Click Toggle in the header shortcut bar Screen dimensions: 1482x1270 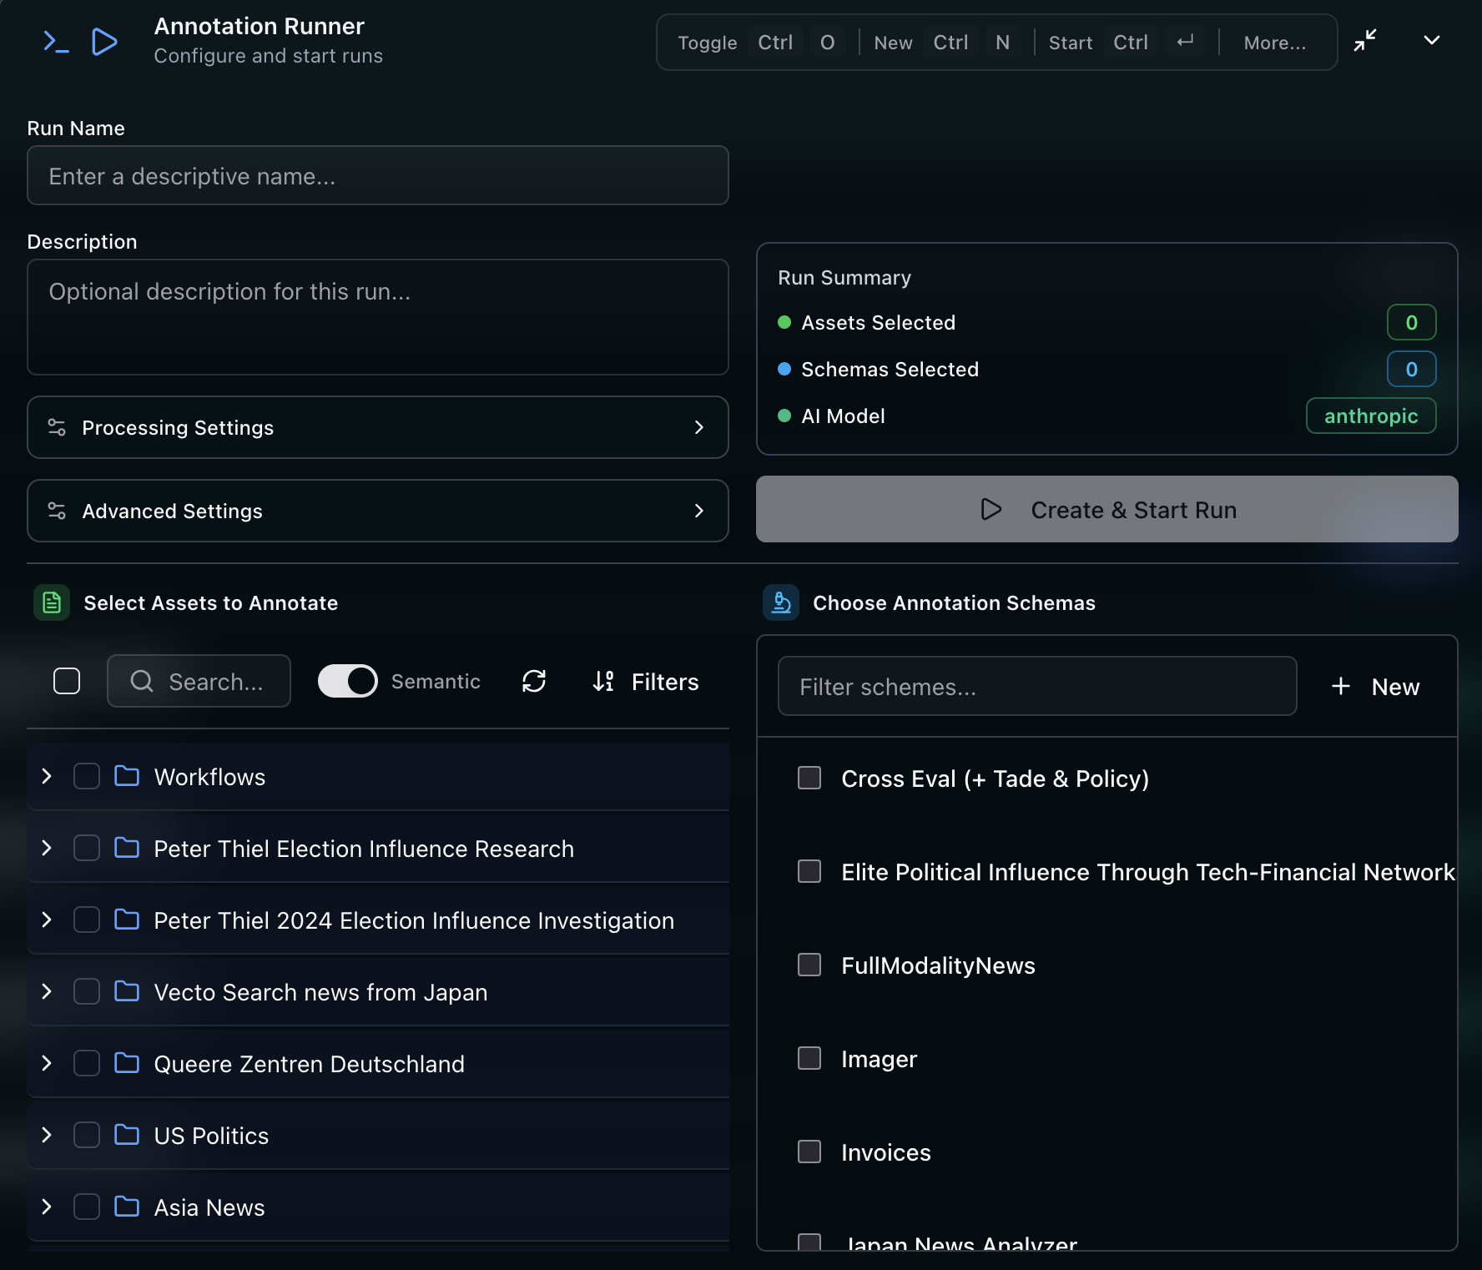pos(707,42)
